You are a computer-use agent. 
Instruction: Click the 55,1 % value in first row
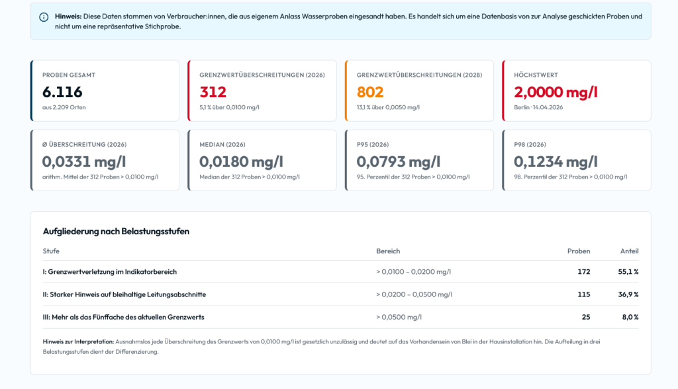point(628,272)
